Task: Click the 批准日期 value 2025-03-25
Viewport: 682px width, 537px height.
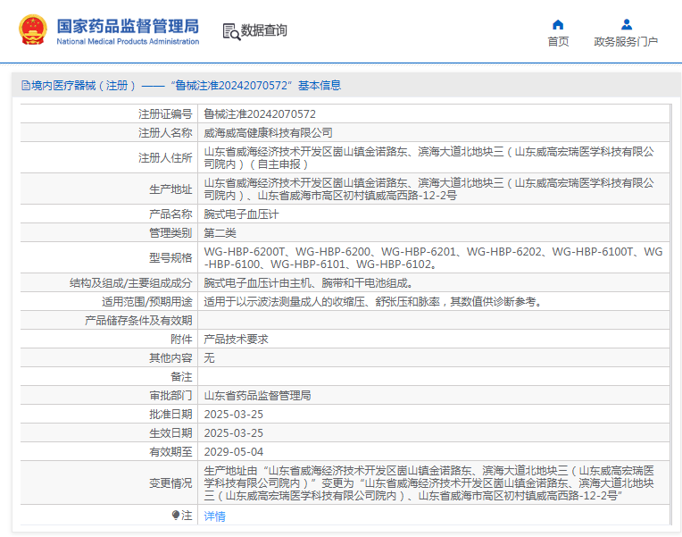Action: point(234,415)
